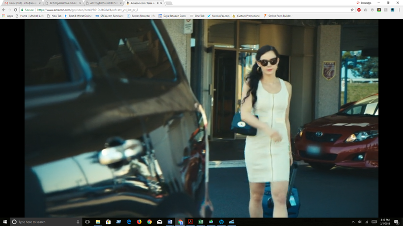Launch Firefox from the taskbar

(139, 222)
